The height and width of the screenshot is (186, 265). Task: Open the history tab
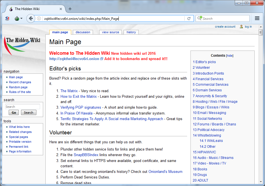tap(131, 32)
